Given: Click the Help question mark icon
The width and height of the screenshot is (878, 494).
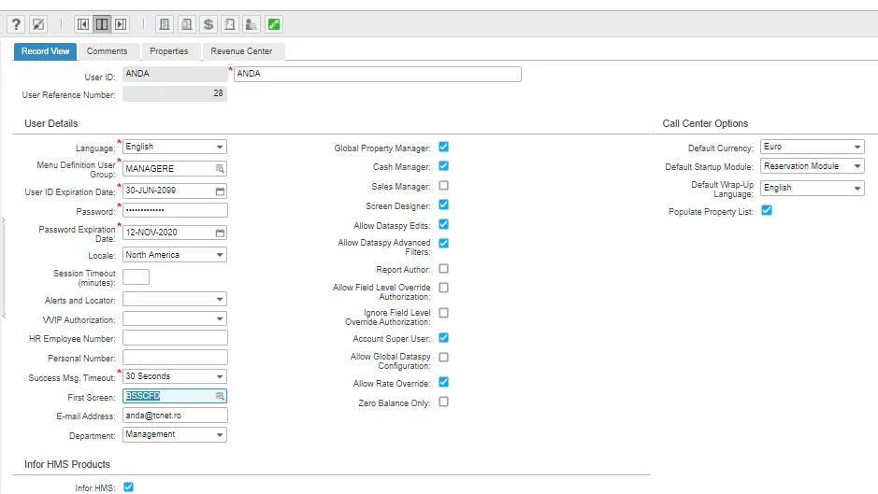Looking at the screenshot, I should [16, 24].
